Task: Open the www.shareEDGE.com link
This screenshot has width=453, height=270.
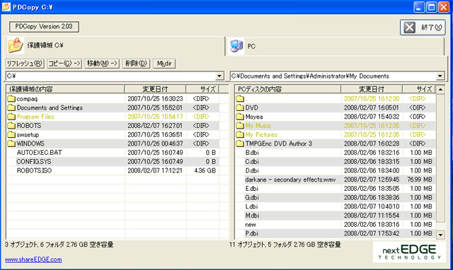Action: click(33, 259)
